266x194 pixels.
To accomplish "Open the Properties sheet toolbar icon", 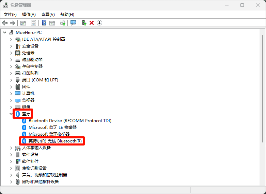I will pos(34,23).
